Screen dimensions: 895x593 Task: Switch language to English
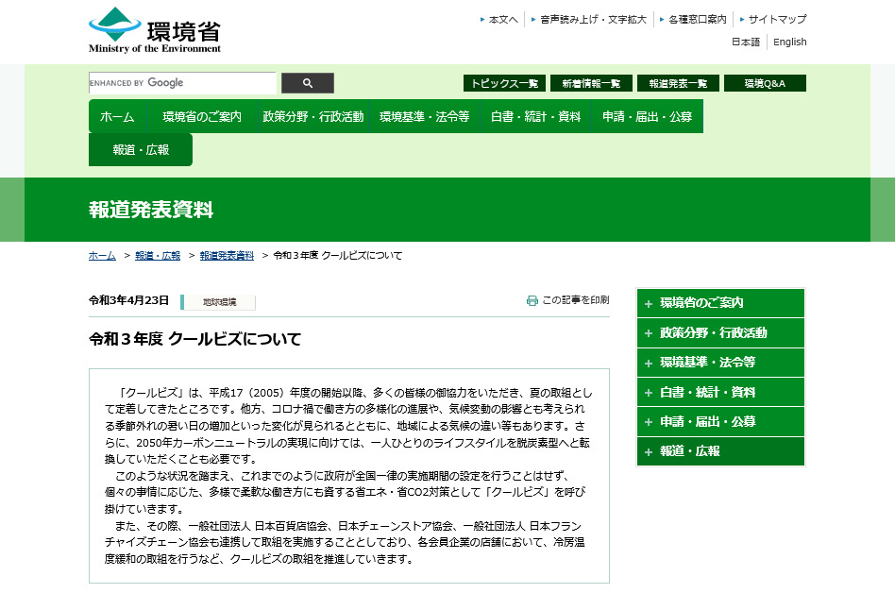pos(790,42)
